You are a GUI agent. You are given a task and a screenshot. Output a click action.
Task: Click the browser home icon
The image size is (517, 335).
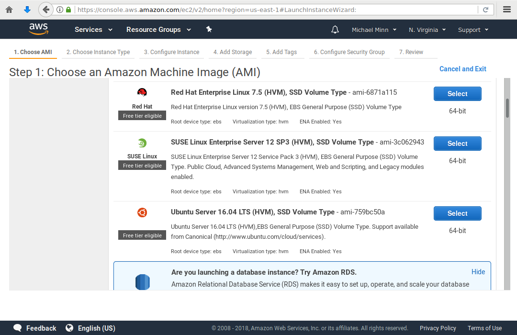click(x=9, y=10)
